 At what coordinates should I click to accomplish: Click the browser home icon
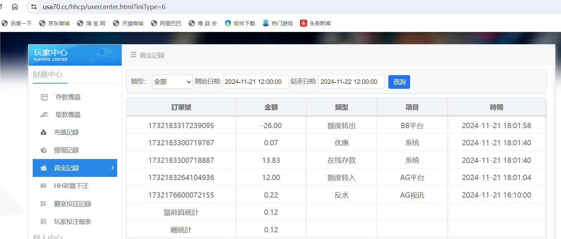click(15, 7)
